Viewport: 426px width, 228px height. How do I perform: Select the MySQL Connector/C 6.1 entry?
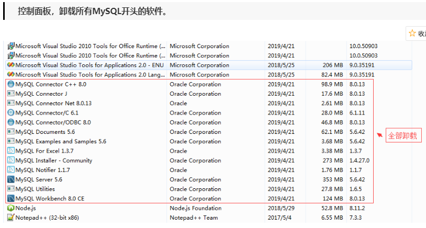[x=47, y=112]
